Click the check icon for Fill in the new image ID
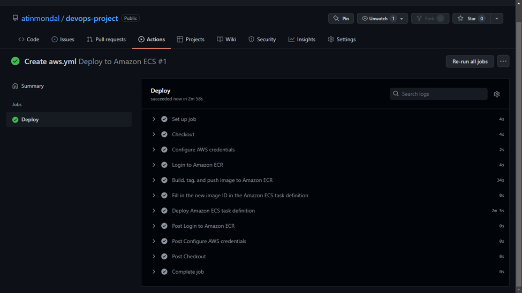Screen dimensions: 522x293 click(x=164, y=196)
